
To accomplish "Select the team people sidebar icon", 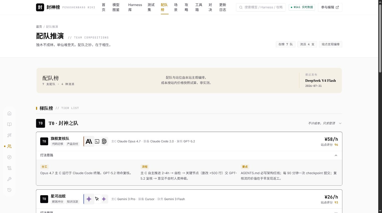I will click(9, 146).
